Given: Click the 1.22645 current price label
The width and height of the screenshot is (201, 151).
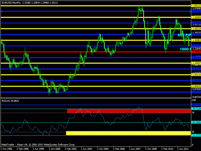Looking at the screenshot, I should point(196,49).
